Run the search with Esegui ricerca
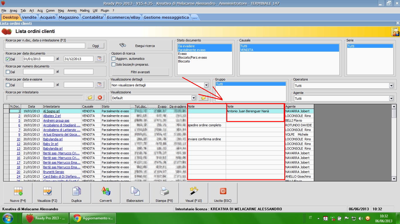This screenshot has height=224, width=400. coord(141,45)
